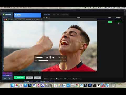This screenshot has width=126, height=95.
Task: Switch to the Text to Video tab
Action: pyautogui.click(x=47, y=15)
